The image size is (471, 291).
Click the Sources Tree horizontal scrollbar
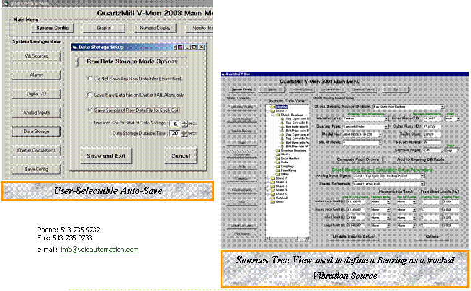pyautogui.click(x=287, y=238)
